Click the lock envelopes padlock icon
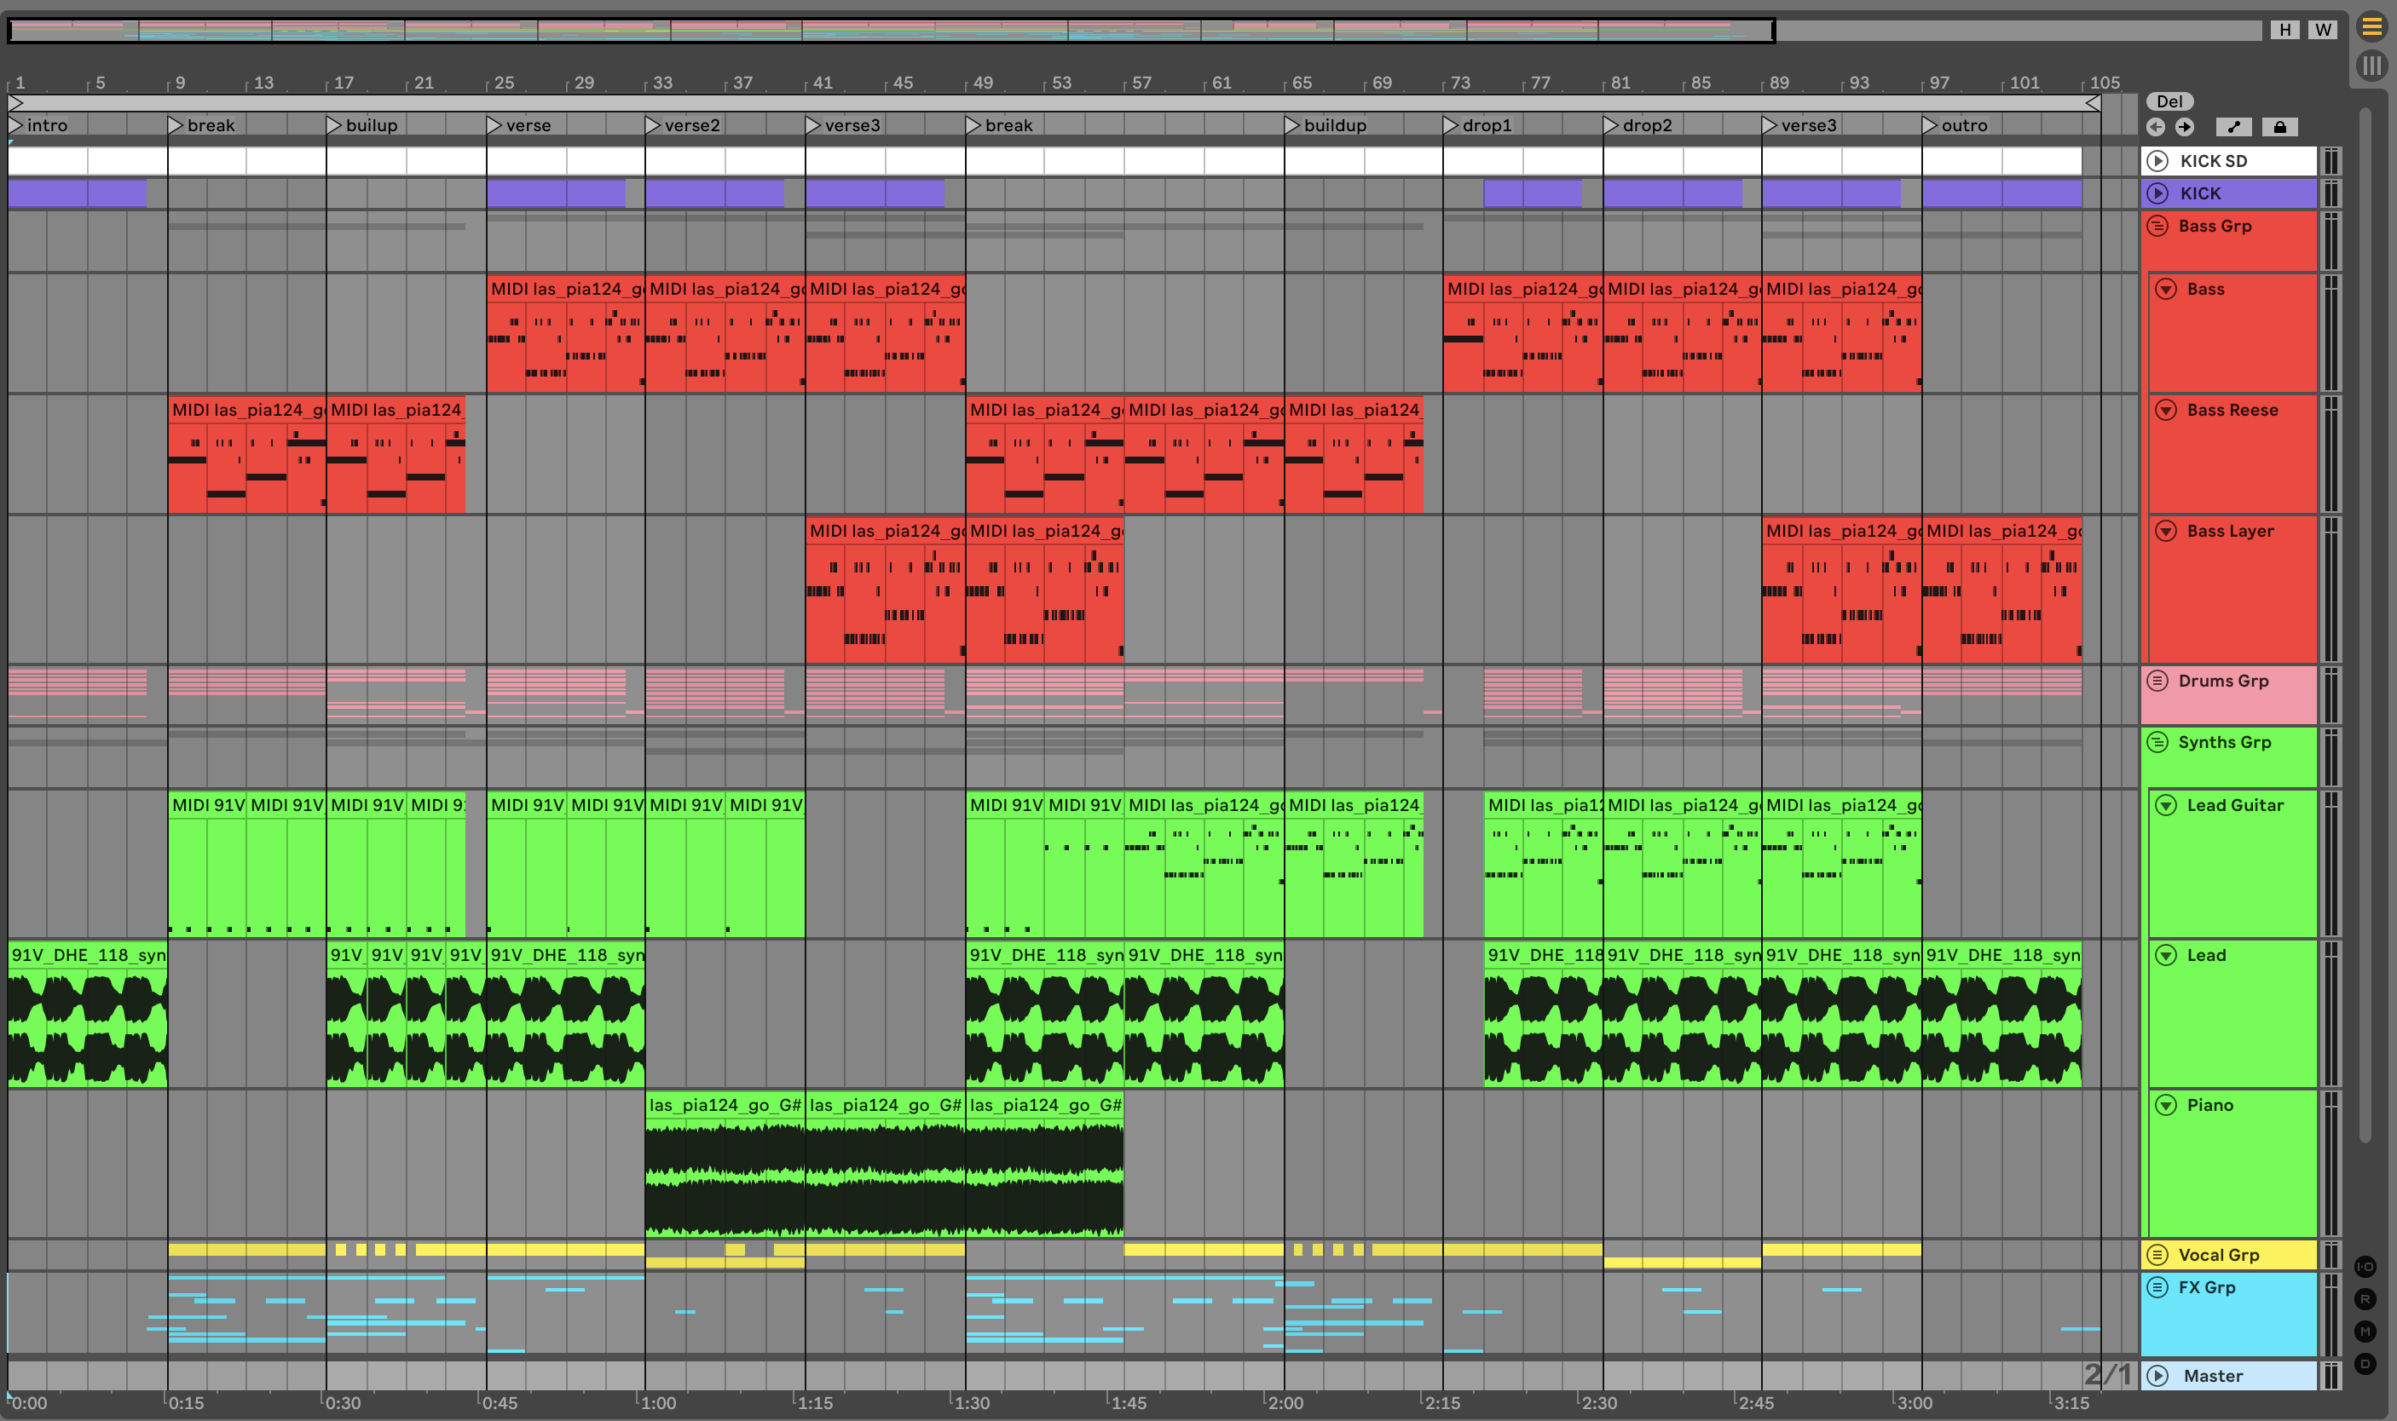Screen dimensions: 2397x1421 coord(2280,126)
